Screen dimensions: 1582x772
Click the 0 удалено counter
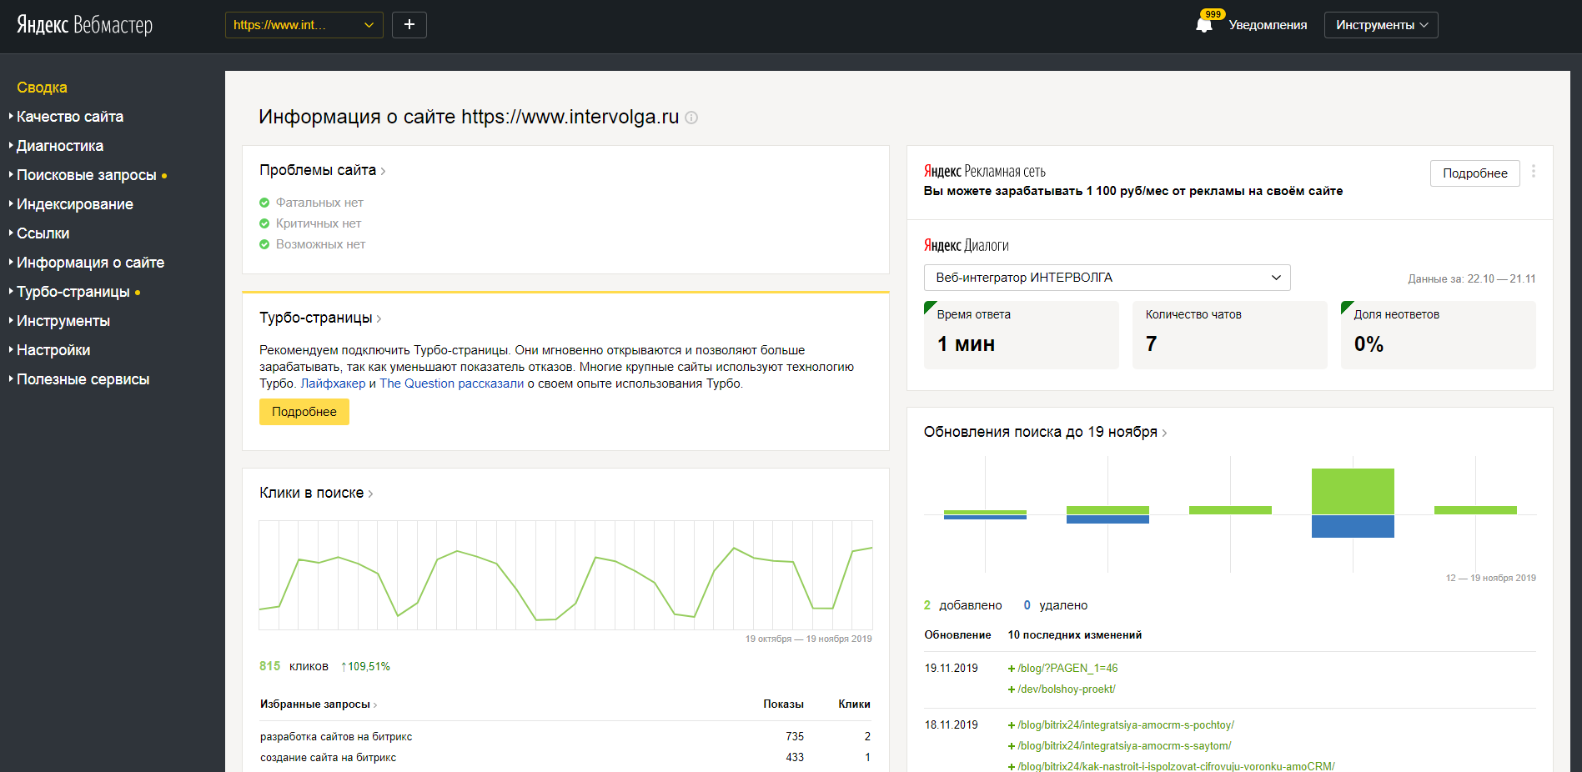point(1056,605)
